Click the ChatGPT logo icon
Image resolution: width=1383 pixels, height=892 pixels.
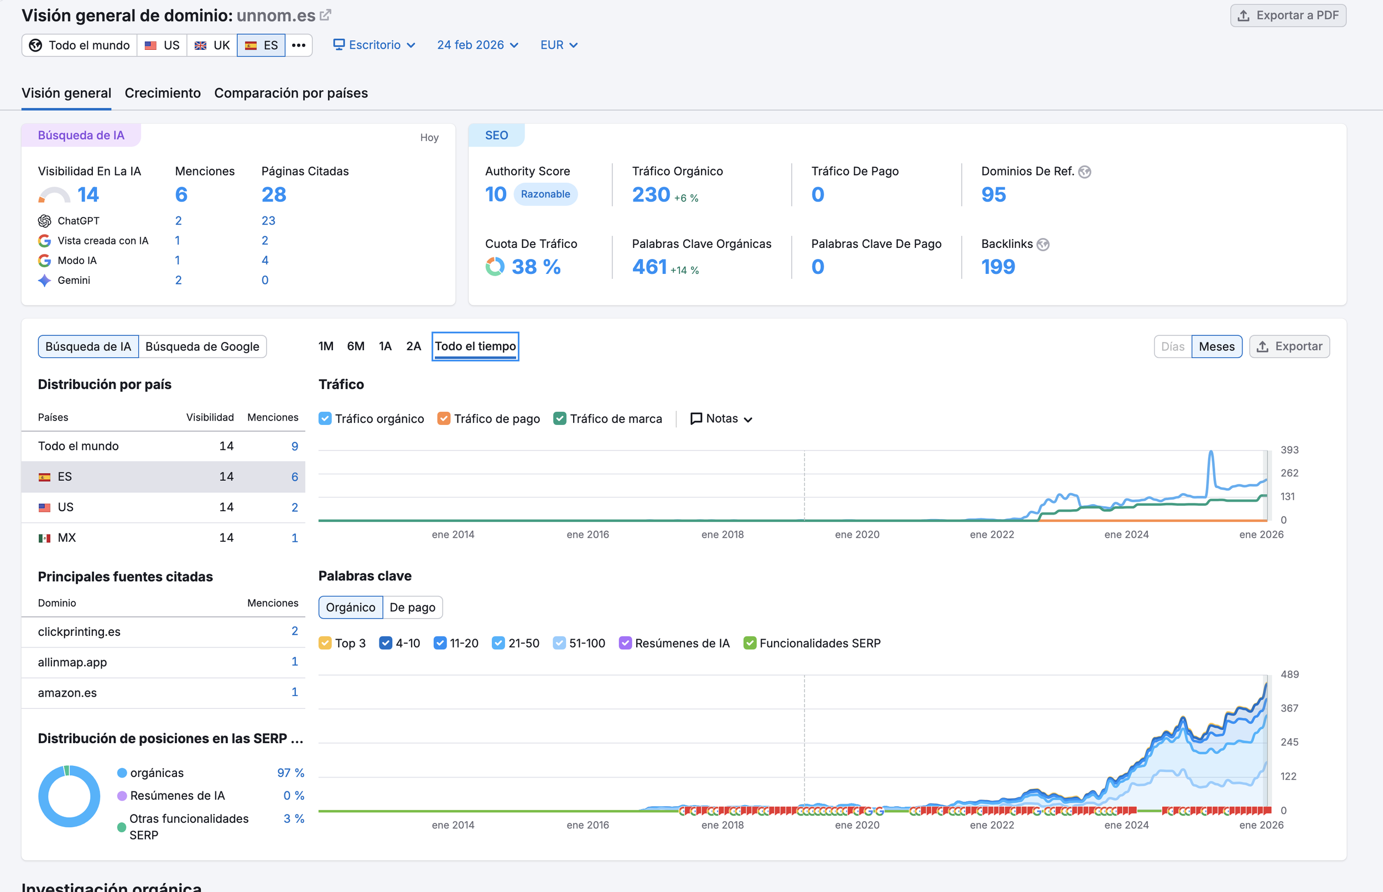[45, 221]
